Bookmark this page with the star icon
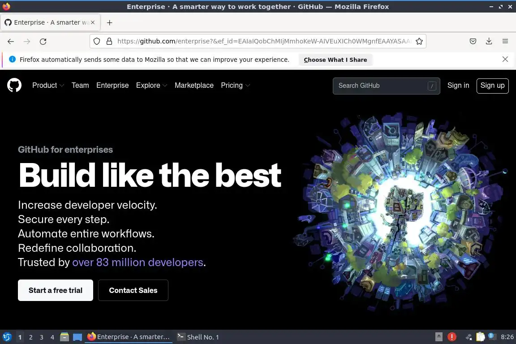Screen dimensions: 516x344 point(419,41)
